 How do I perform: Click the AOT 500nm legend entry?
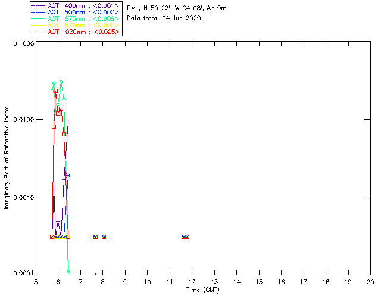tap(76, 12)
